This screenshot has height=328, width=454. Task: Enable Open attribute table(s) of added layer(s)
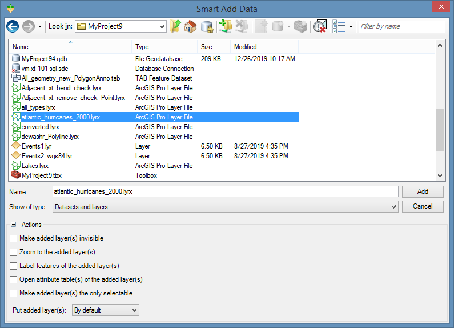click(x=13, y=279)
